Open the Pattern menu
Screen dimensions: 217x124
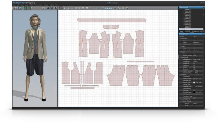(32, 5)
